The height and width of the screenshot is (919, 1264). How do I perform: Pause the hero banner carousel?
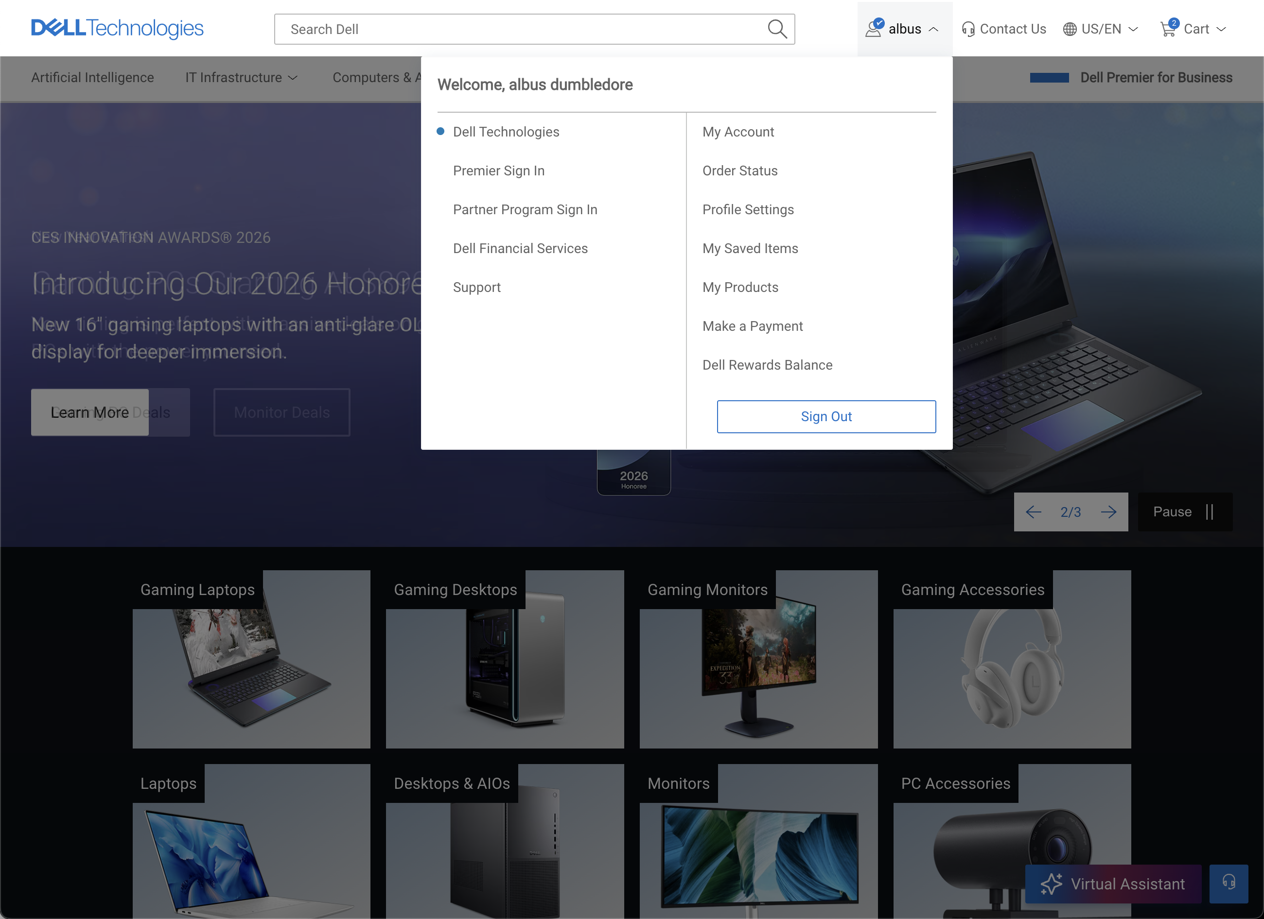pyautogui.click(x=1185, y=511)
